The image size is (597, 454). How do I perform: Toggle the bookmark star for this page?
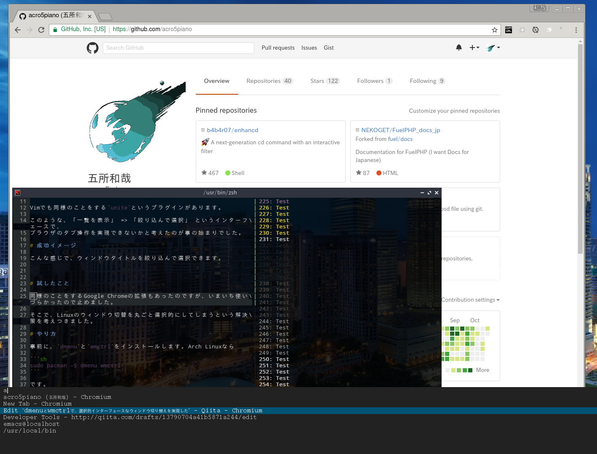[494, 29]
